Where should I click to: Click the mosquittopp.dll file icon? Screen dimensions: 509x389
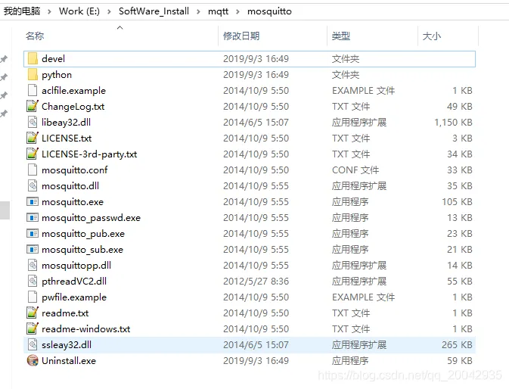33,266
